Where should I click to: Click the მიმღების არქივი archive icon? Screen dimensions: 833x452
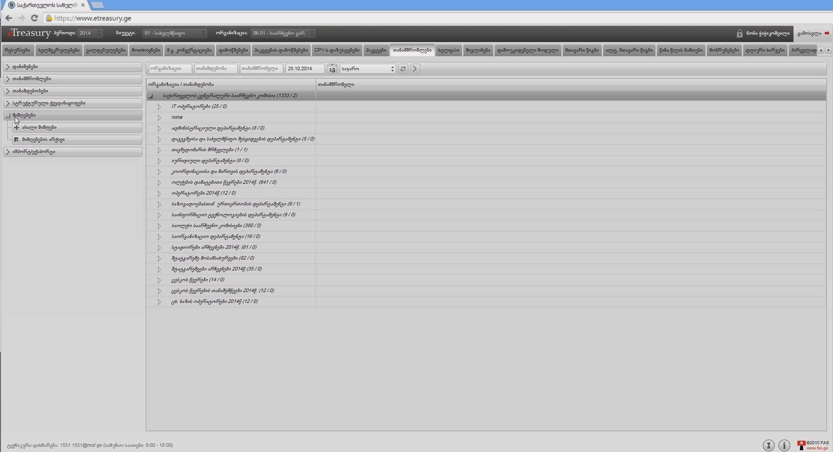point(16,140)
